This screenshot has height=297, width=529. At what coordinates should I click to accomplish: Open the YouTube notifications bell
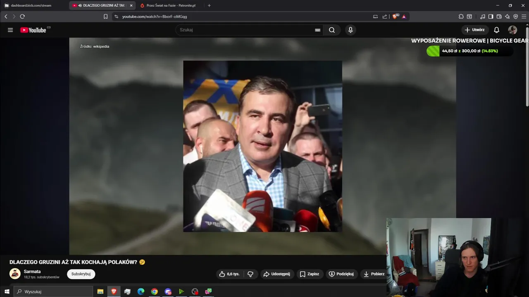(496, 30)
